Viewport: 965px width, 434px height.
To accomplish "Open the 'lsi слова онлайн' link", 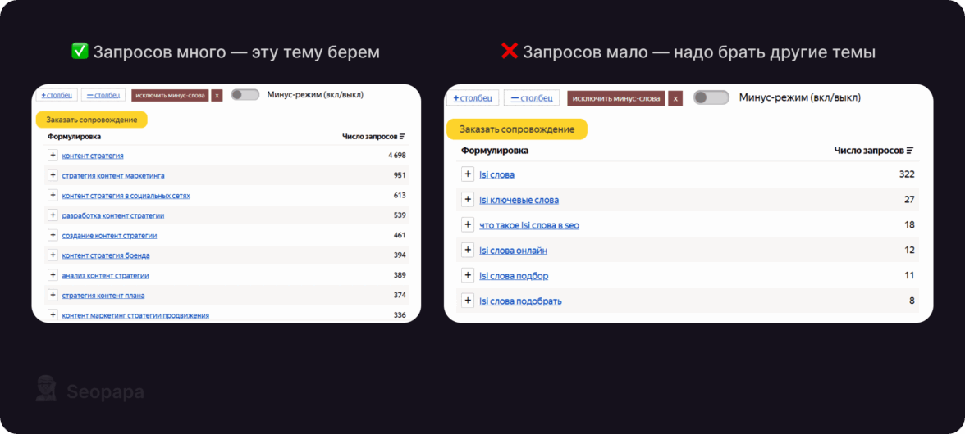I will click(513, 251).
